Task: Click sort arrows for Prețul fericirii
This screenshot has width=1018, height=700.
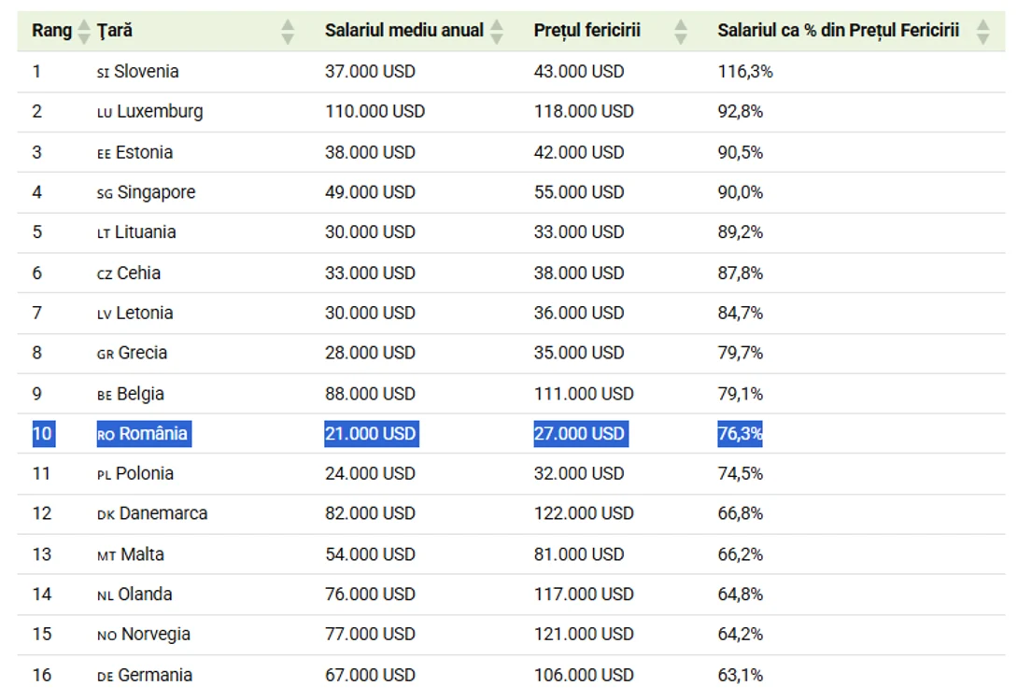Action: 681,31
